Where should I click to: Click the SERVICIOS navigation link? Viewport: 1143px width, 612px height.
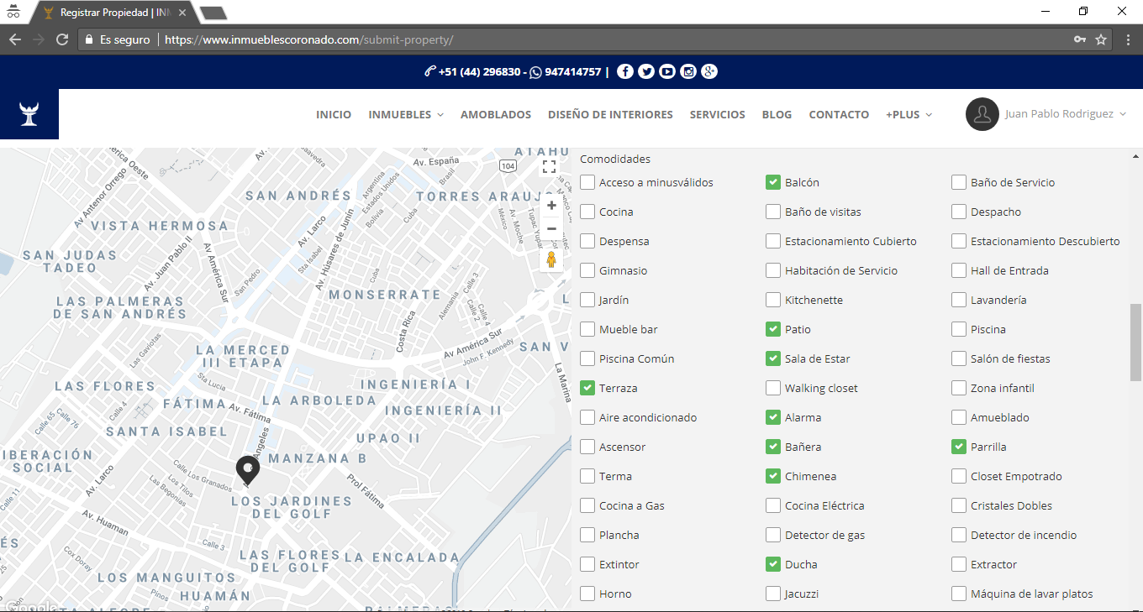coord(717,114)
